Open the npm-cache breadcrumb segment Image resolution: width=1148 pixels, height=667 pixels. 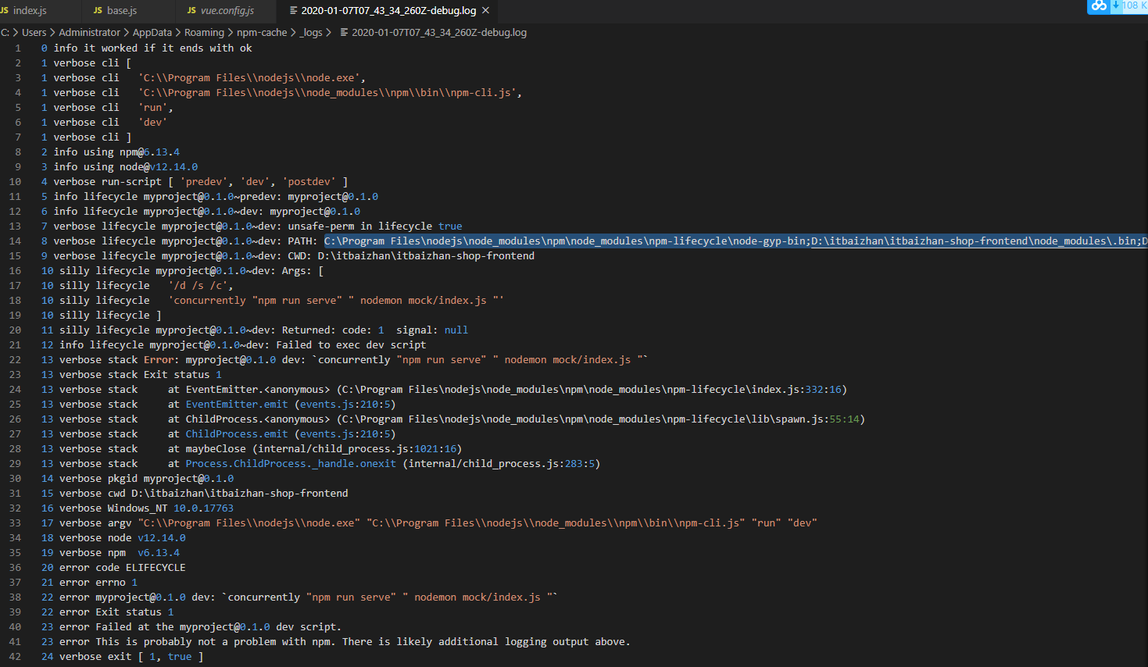262,33
